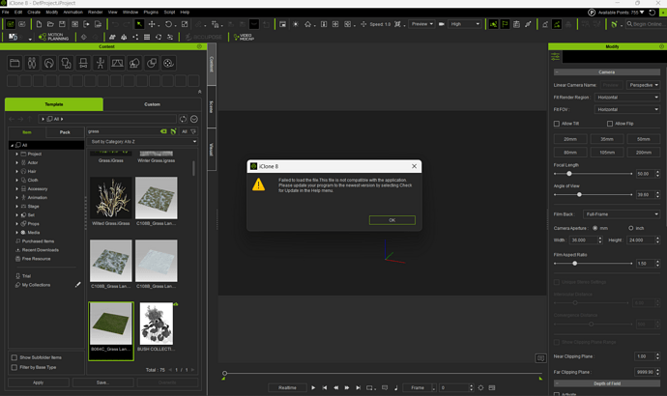Refresh the content list

click(183, 119)
